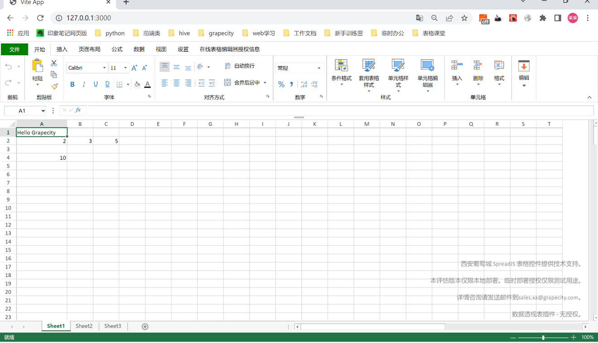The height and width of the screenshot is (343, 598).
Task: Open 套用表格样式 table styles
Action: pos(369,75)
